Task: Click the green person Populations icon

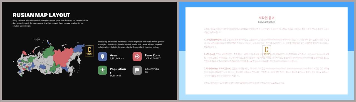Action: tap(103, 70)
